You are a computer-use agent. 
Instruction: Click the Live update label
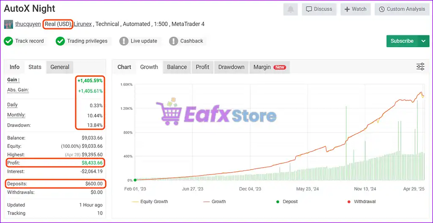144,41
